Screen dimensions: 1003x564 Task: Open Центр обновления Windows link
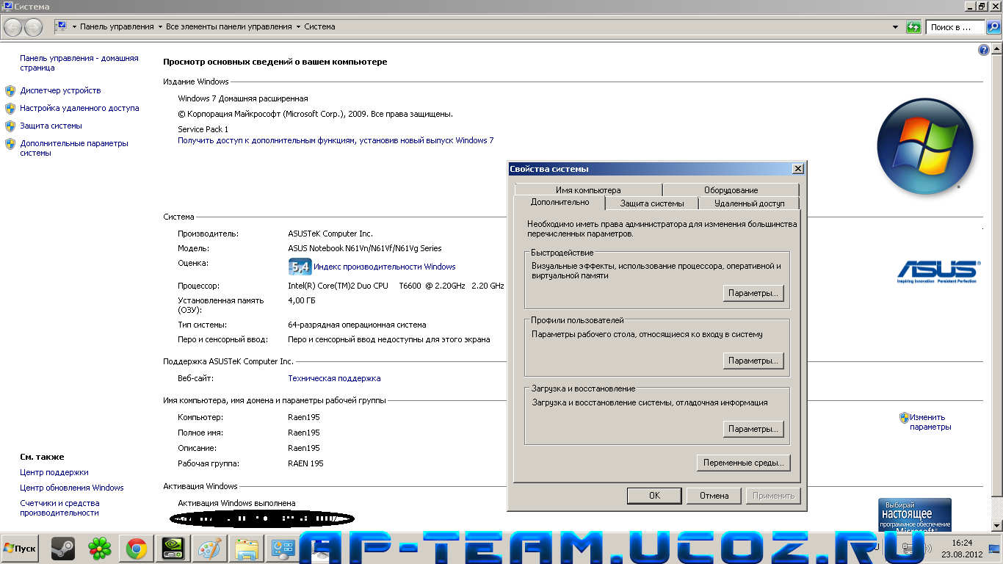click(x=72, y=488)
